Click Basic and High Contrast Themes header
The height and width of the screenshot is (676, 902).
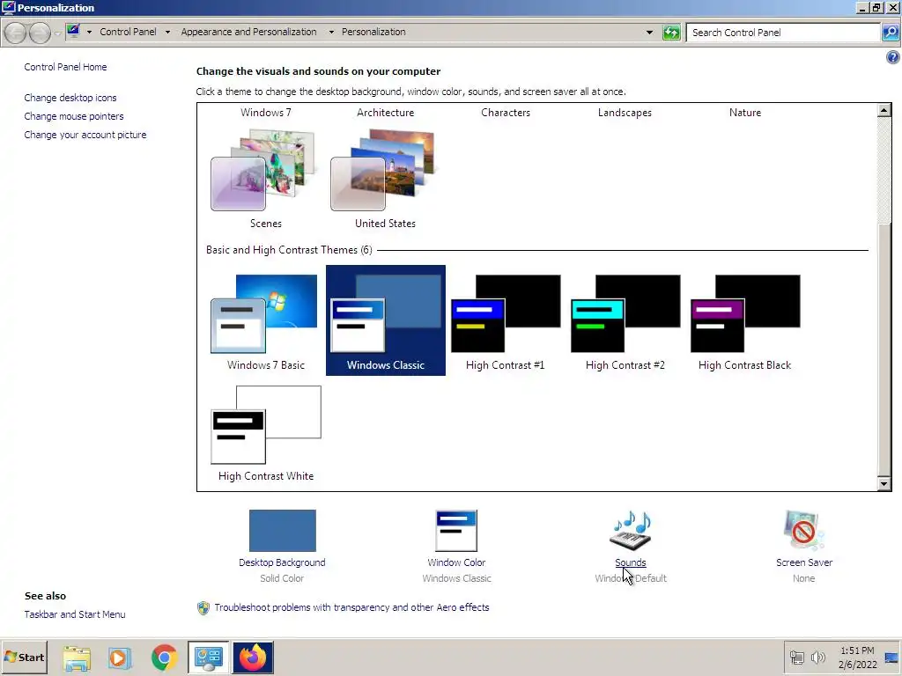(x=289, y=250)
